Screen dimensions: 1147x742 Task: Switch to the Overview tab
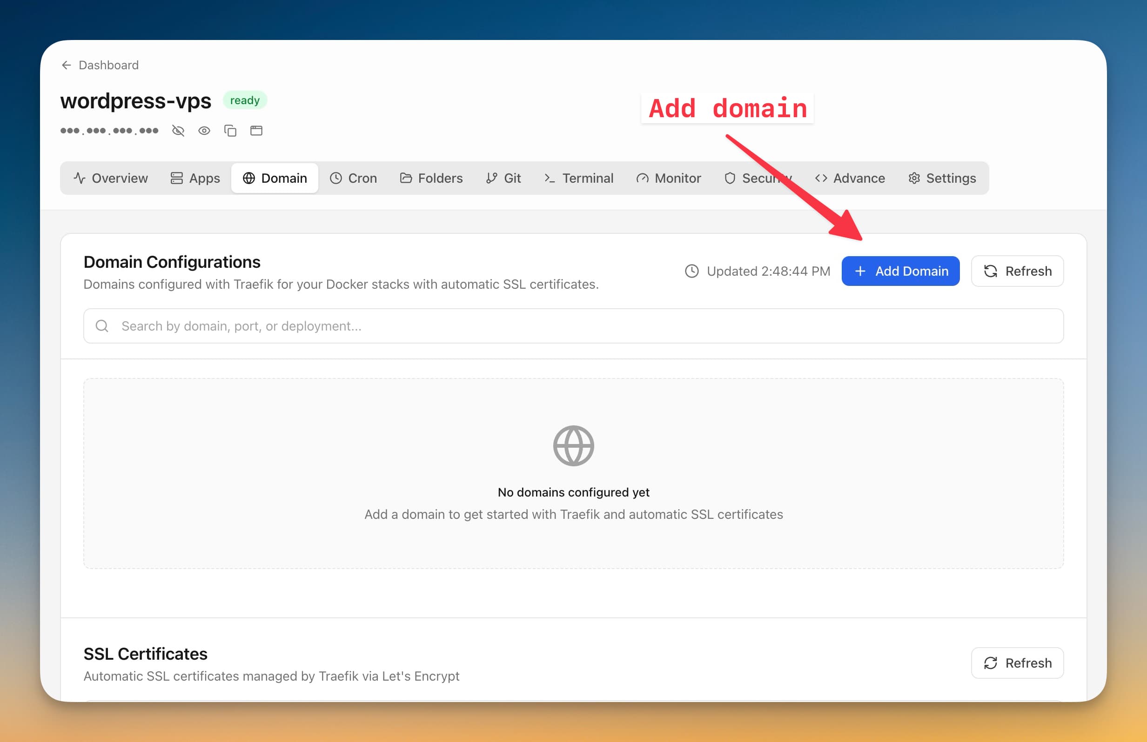(110, 178)
